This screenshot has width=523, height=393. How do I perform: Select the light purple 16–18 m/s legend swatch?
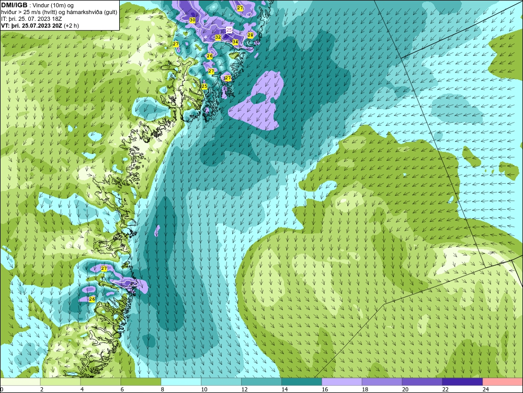[x=342, y=382]
